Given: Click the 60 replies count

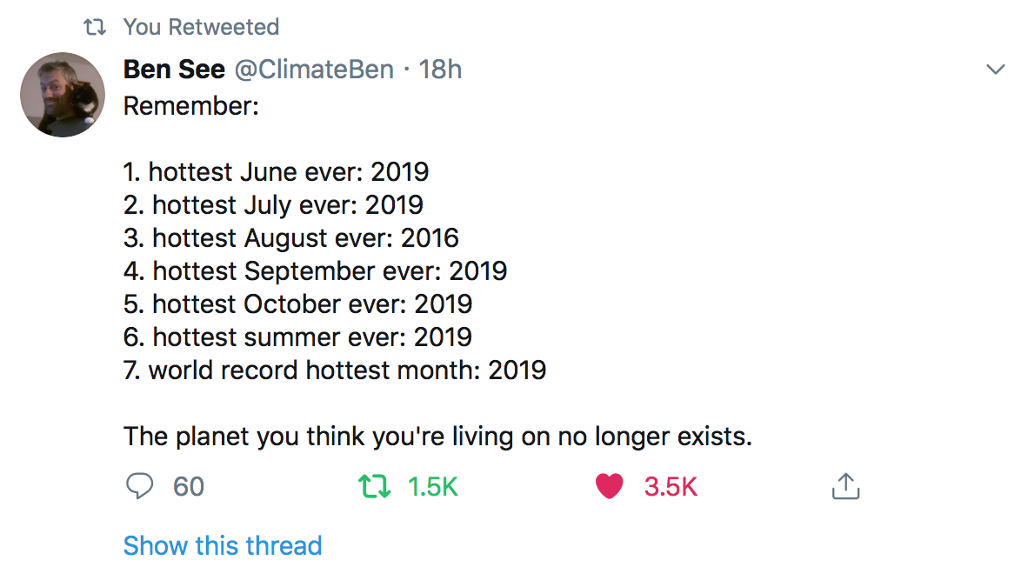Looking at the screenshot, I should (189, 486).
